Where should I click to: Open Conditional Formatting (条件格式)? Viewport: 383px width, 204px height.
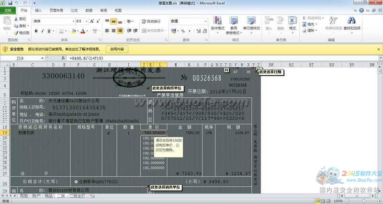pos(217,24)
